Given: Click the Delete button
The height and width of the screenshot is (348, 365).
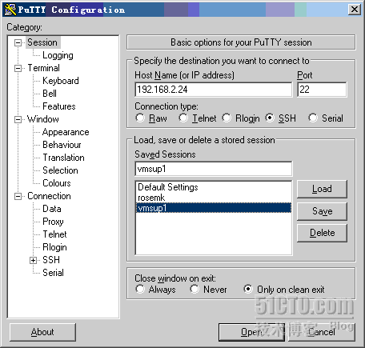Looking at the screenshot, I should point(322,233).
